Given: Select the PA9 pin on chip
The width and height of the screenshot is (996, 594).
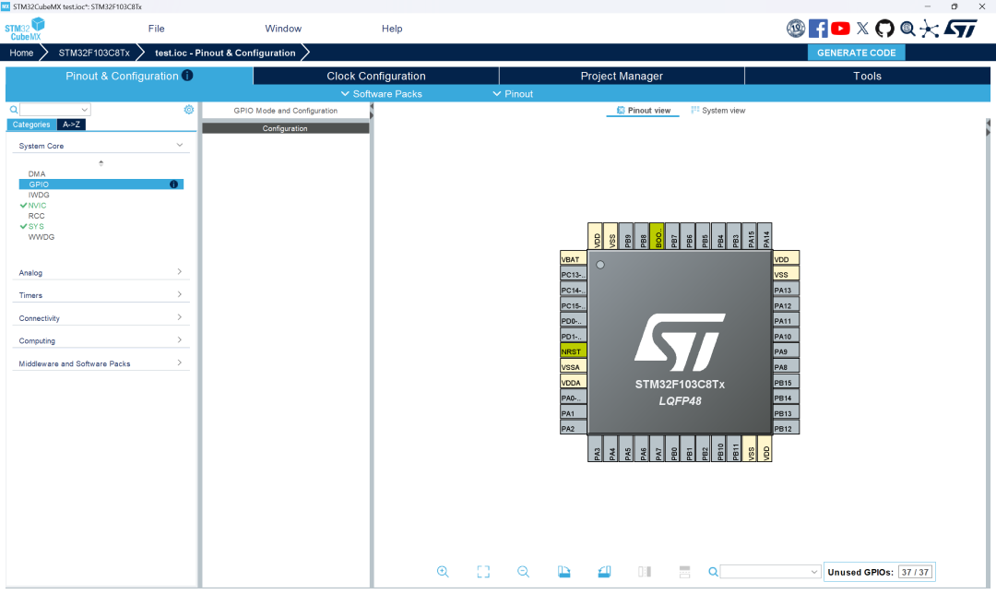Looking at the screenshot, I should [x=786, y=351].
